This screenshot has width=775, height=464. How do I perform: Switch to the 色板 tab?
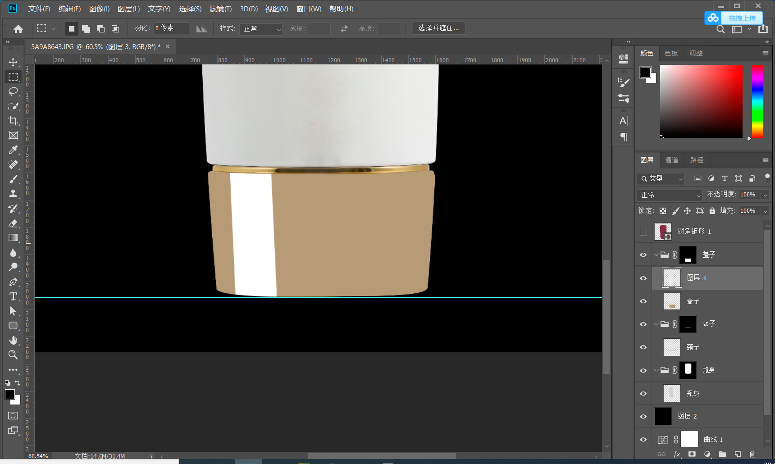pyautogui.click(x=671, y=53)
